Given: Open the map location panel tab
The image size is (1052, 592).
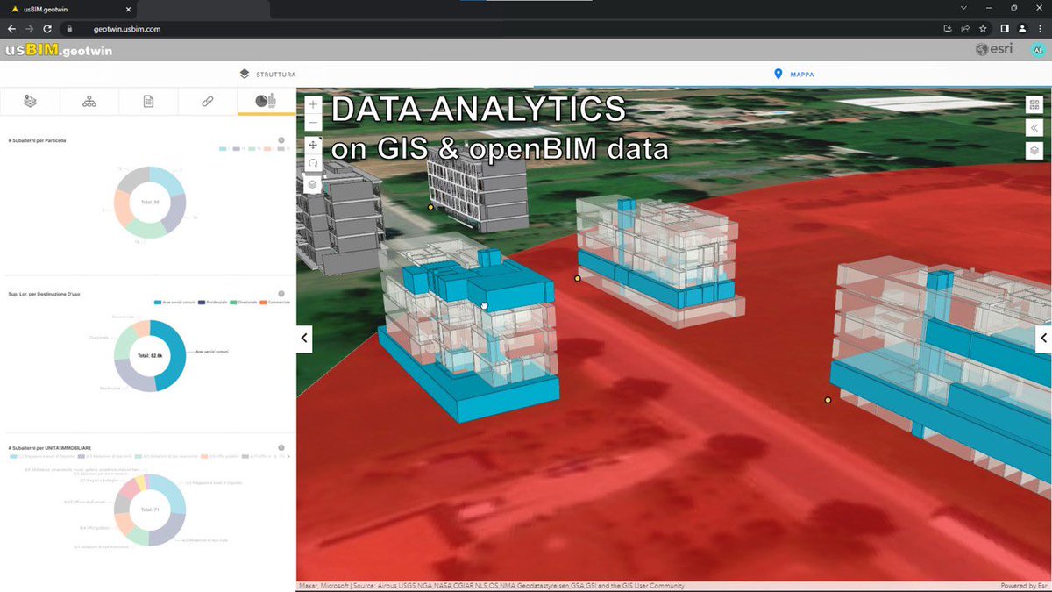Looking at the screenshot, I should coord(30,102).
